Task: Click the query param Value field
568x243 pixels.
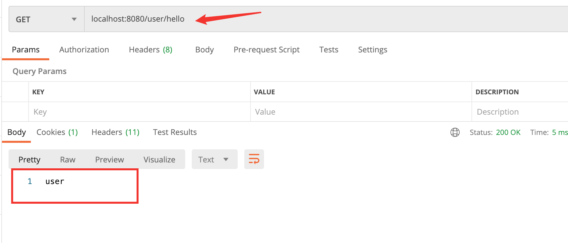Action: coord(360,112)
